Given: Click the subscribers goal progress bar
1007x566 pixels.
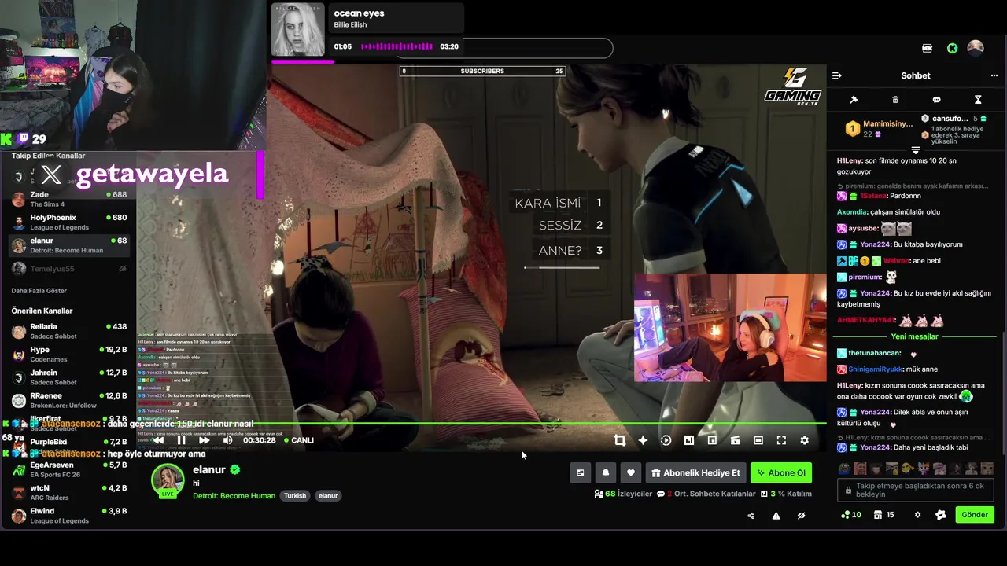Looking at the screenshot, I should 482,71.
